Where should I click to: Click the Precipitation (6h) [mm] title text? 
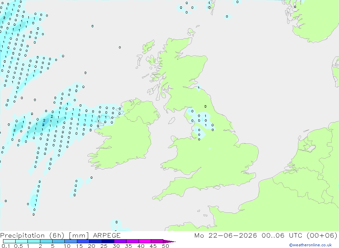(44, 235)
